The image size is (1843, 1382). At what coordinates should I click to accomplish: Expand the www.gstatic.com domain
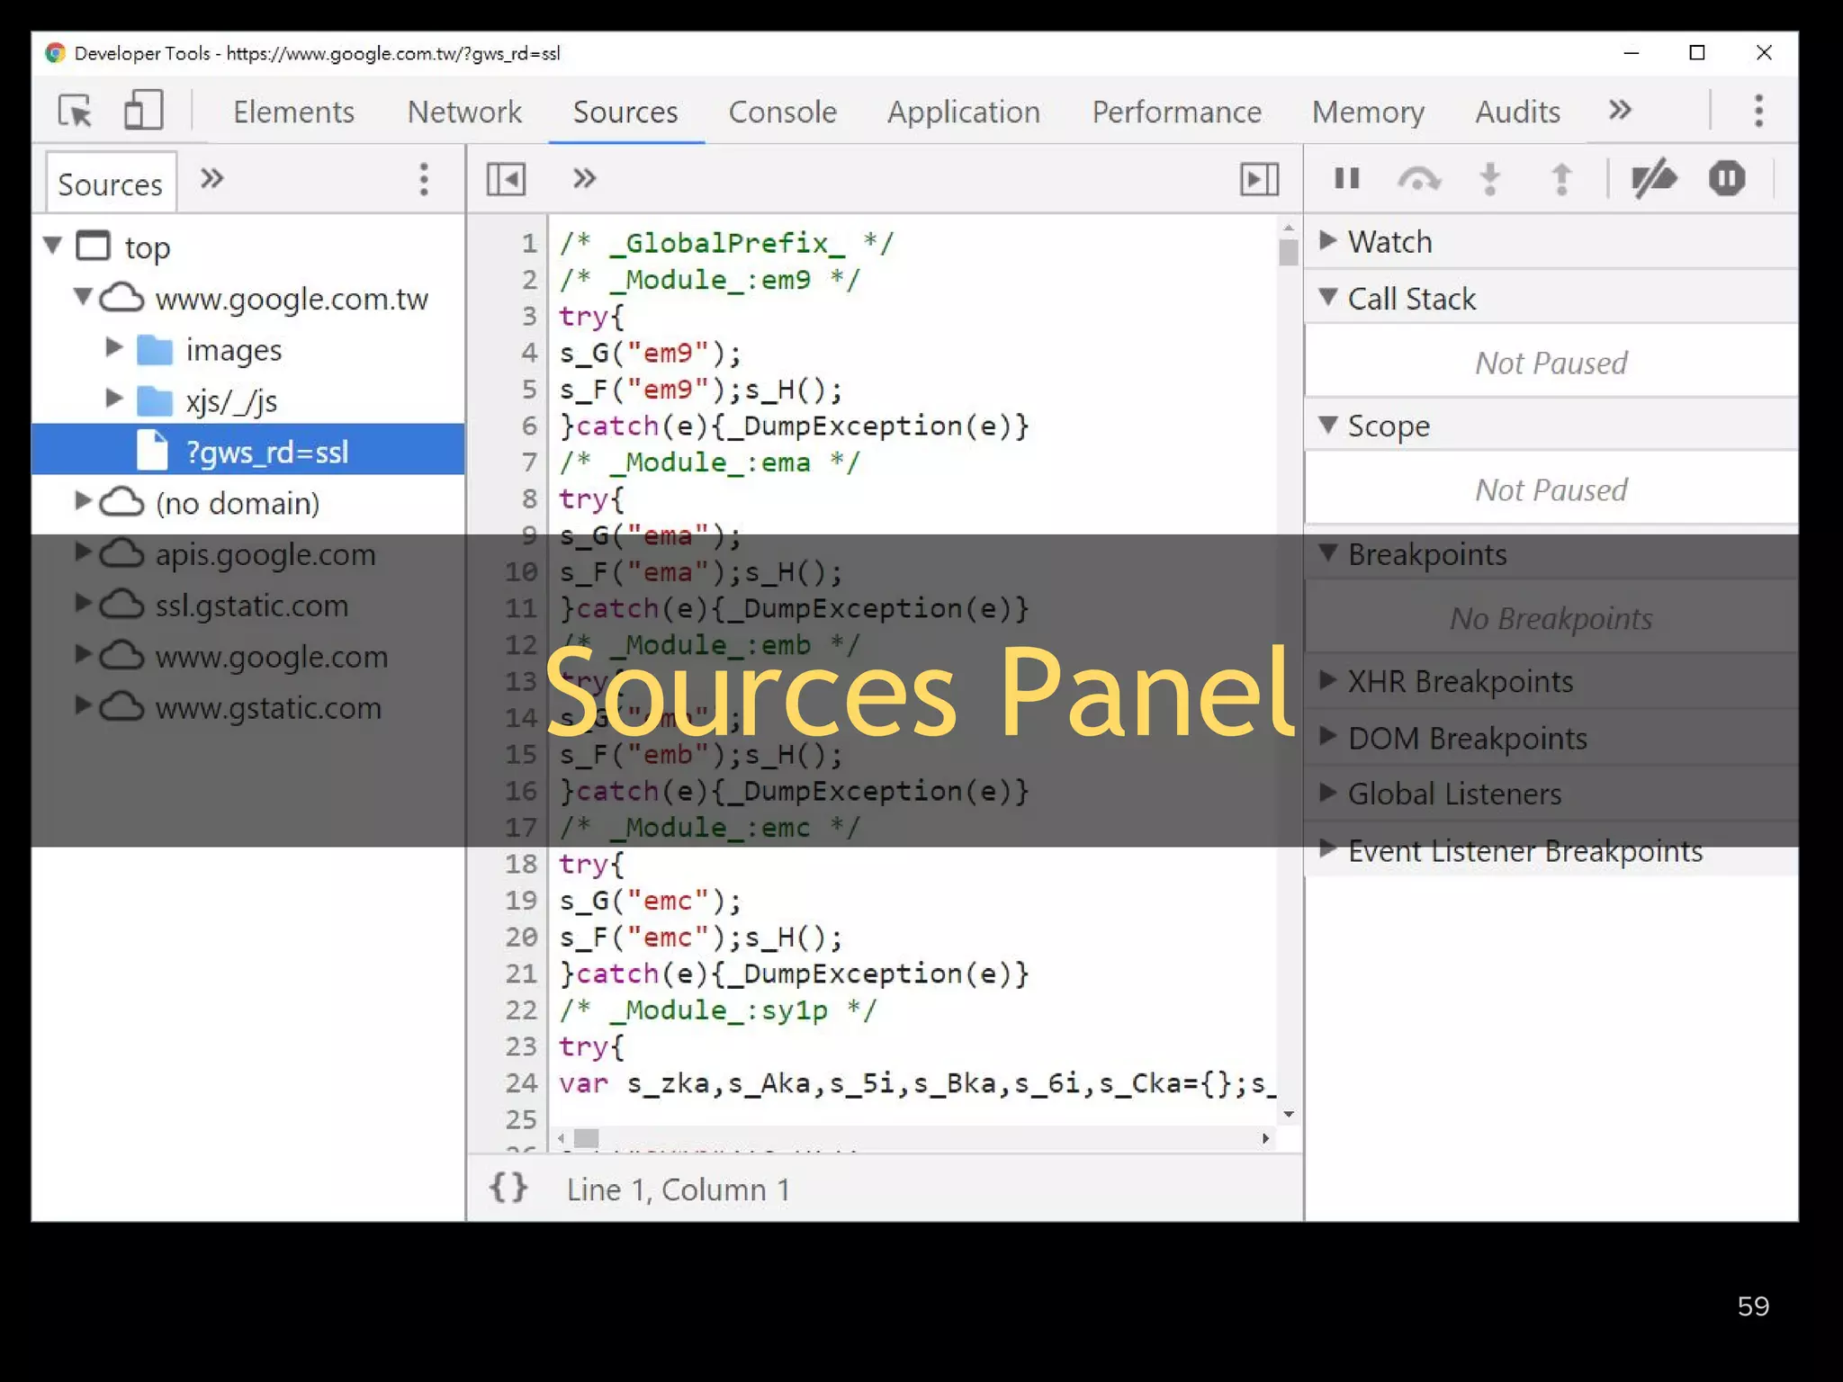[x=83, y=706]
